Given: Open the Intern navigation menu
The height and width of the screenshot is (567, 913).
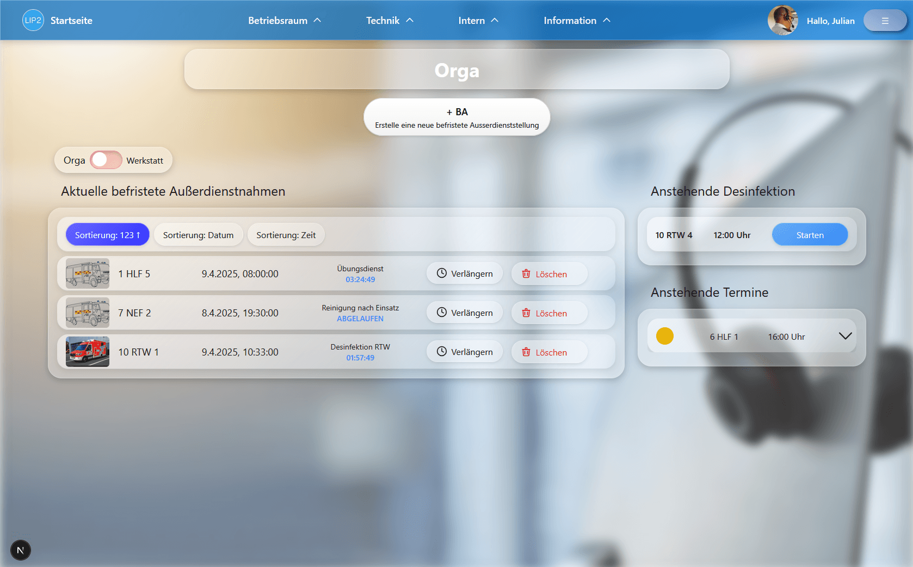Looking at the screenshot, I should pyautogui.click(x=478, y=21).
